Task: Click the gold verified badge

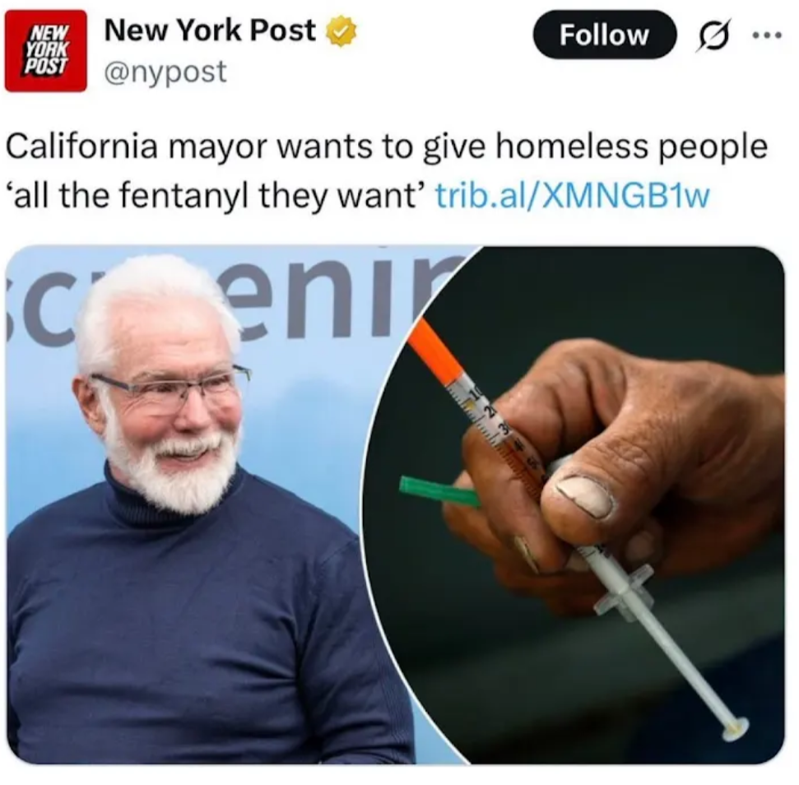Action: (x=341, y=31)
